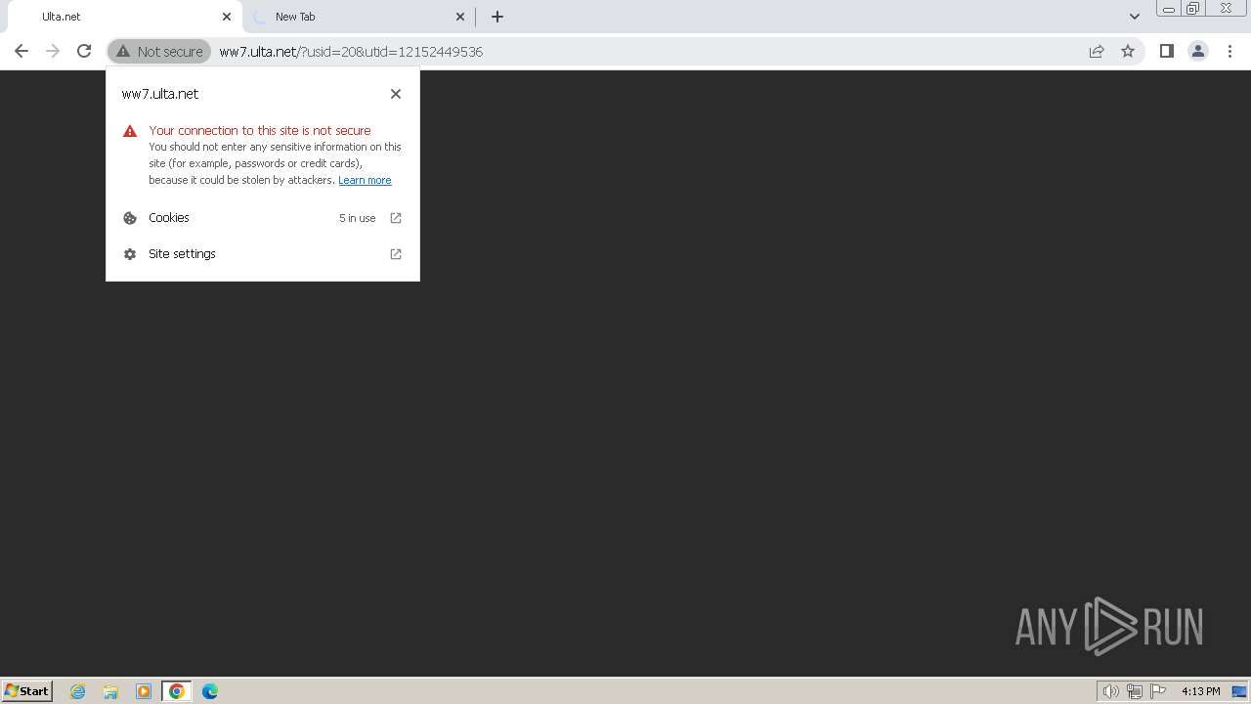Switch to the New Tab tab
The height and width of the screenshot is (704, 1251).
click(357, 17)
